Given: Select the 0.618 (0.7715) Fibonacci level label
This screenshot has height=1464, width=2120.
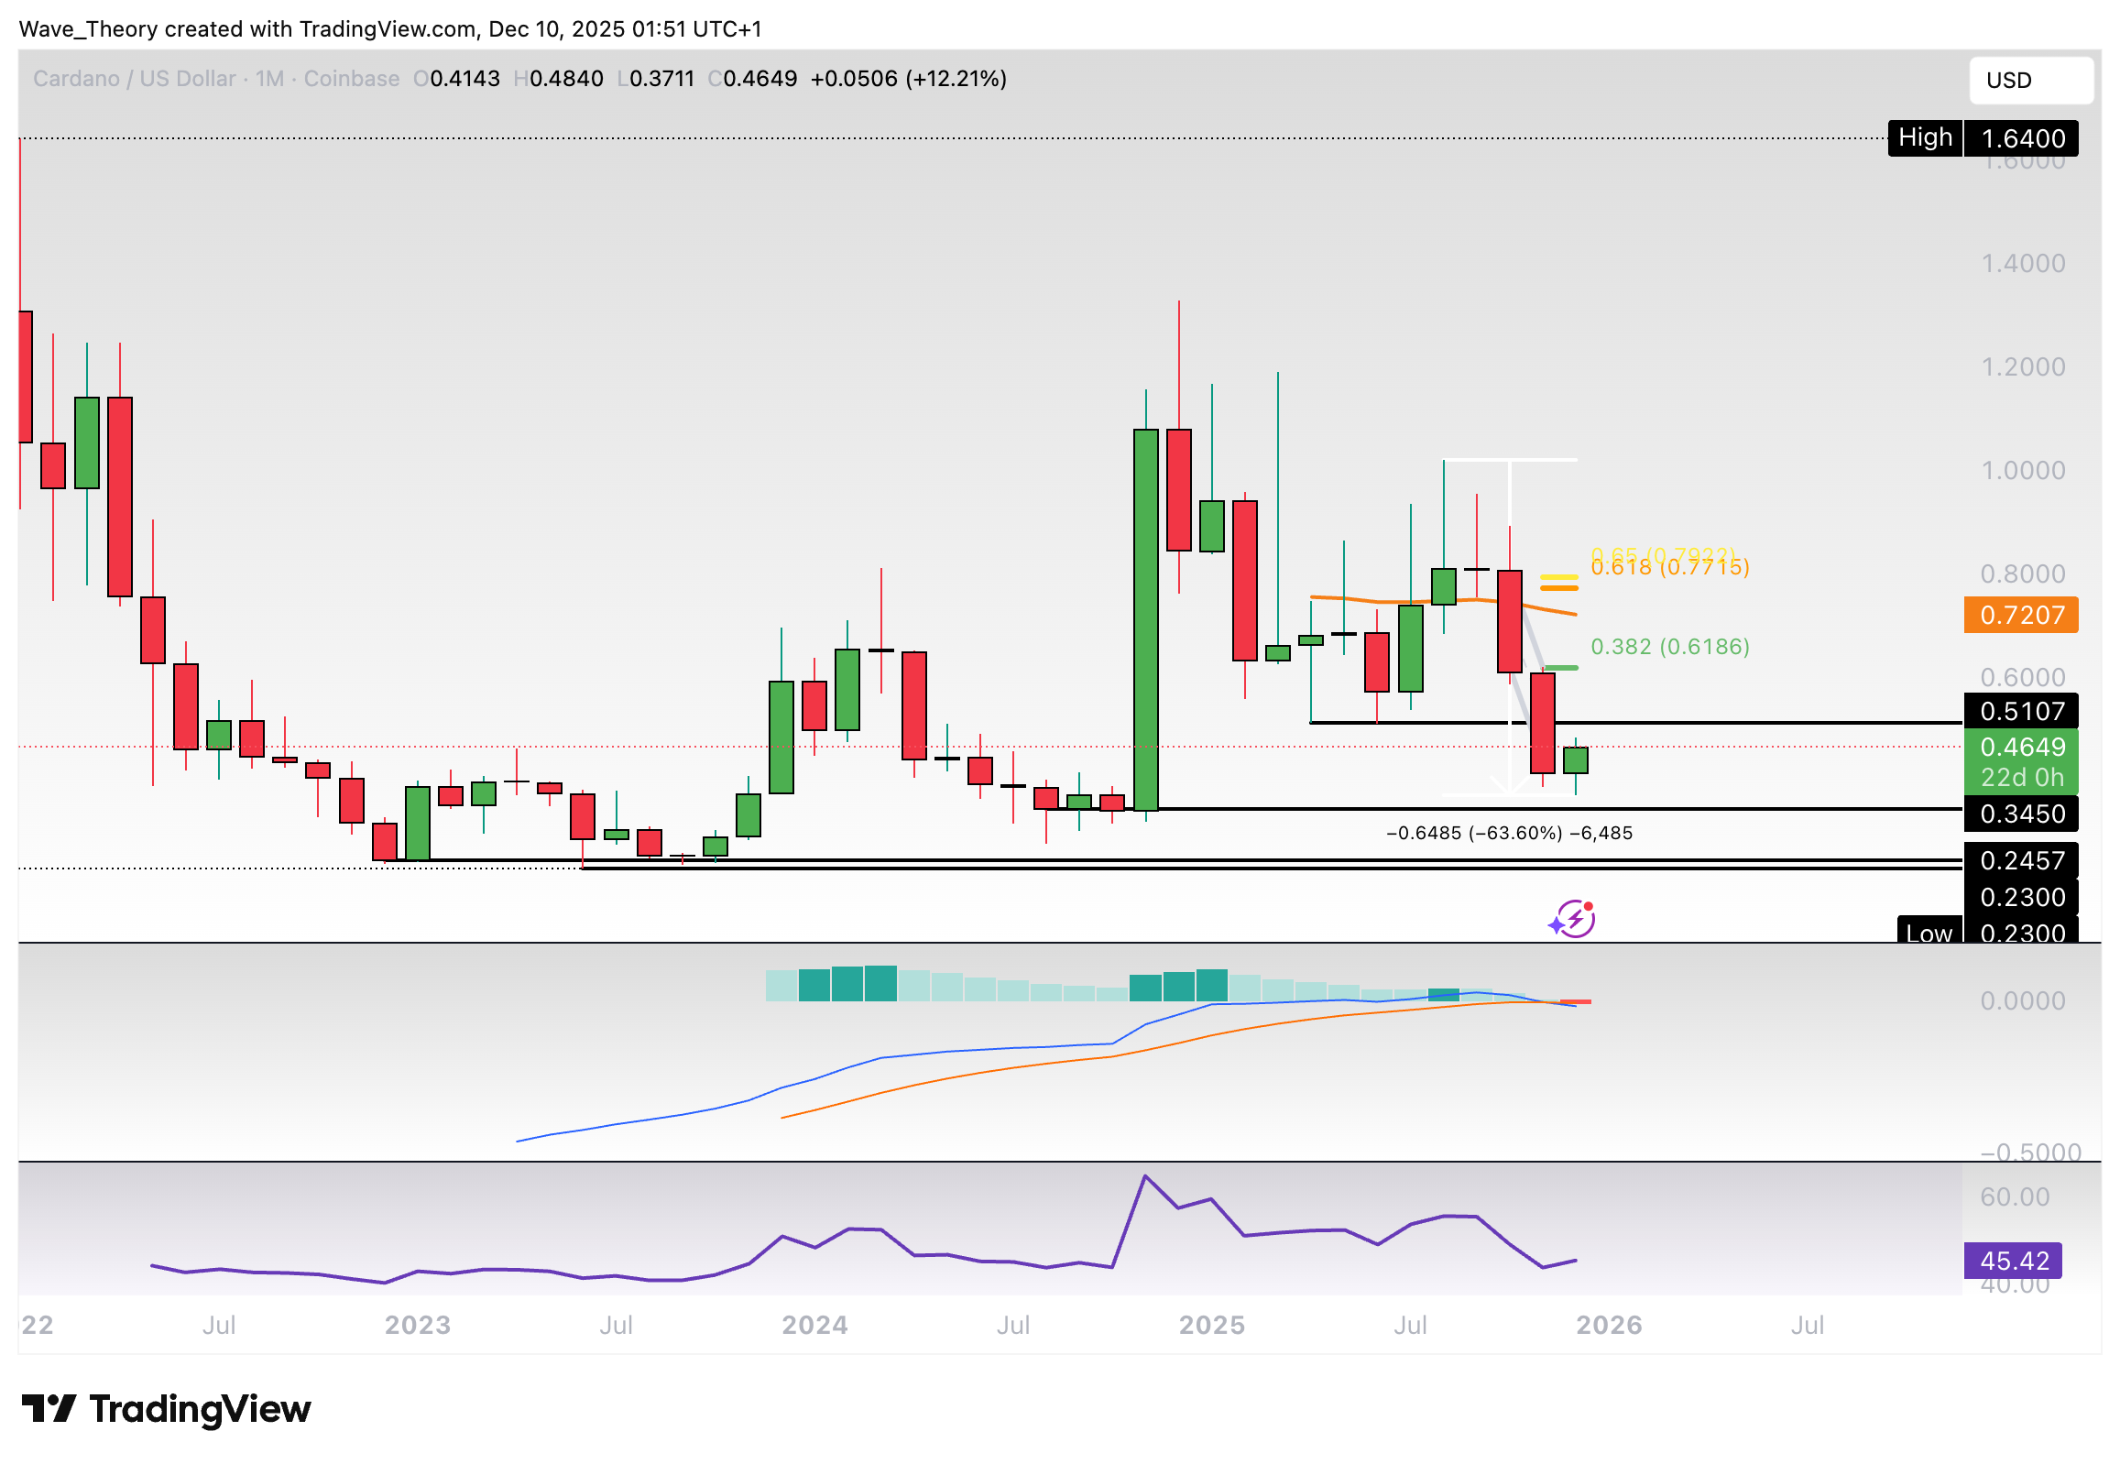Looking at the screenshot, I should (x=1668, y=569).
